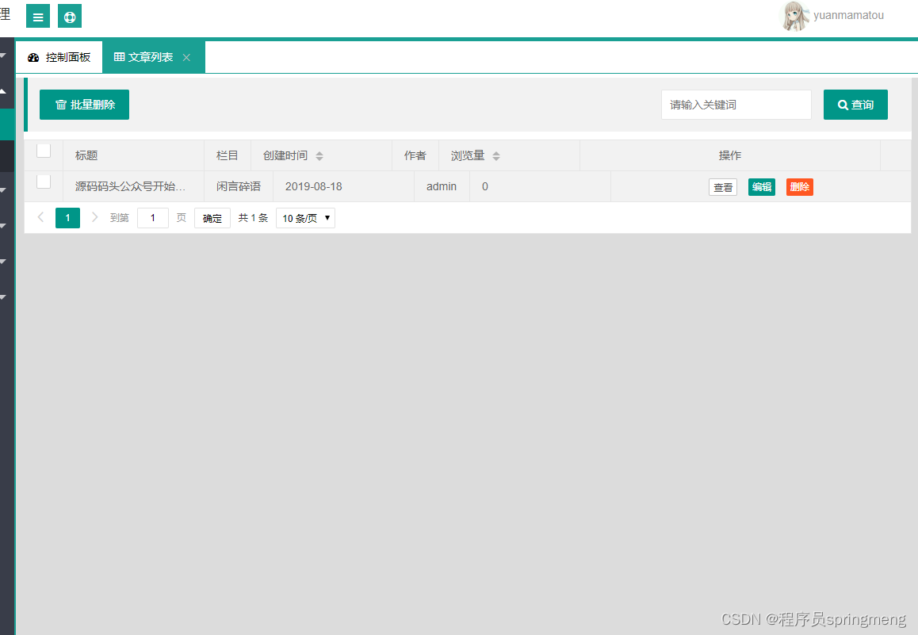The image size is (918, 635).
Task: Open the 10 条/页 page size dropdown
Action: click(306, 218)
